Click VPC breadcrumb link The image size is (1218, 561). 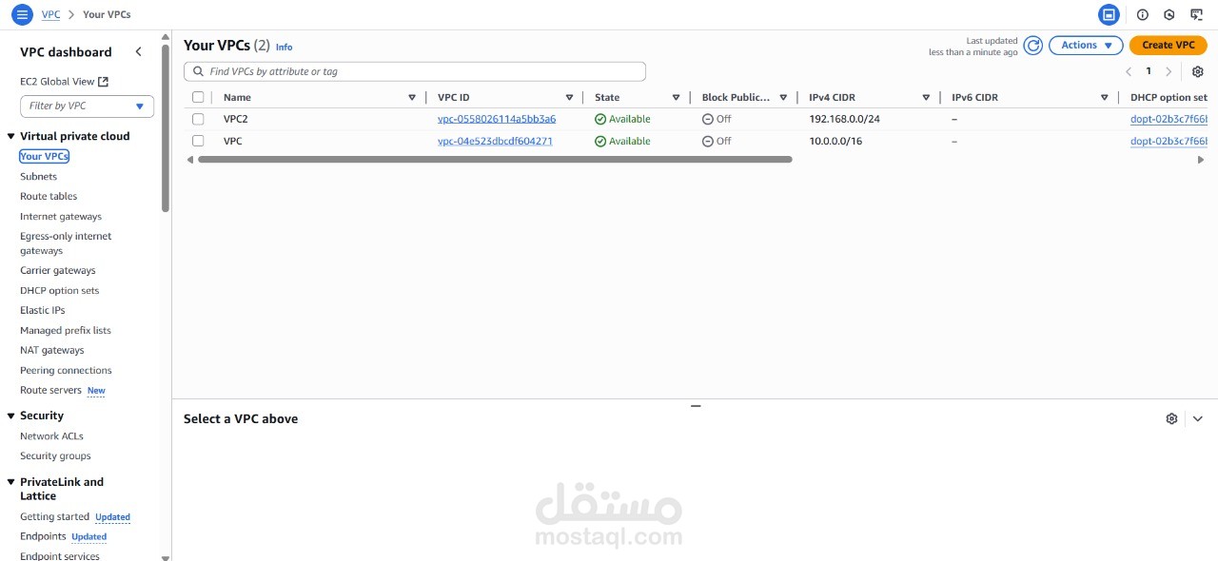pyautogui.click(x=50, y=15)
